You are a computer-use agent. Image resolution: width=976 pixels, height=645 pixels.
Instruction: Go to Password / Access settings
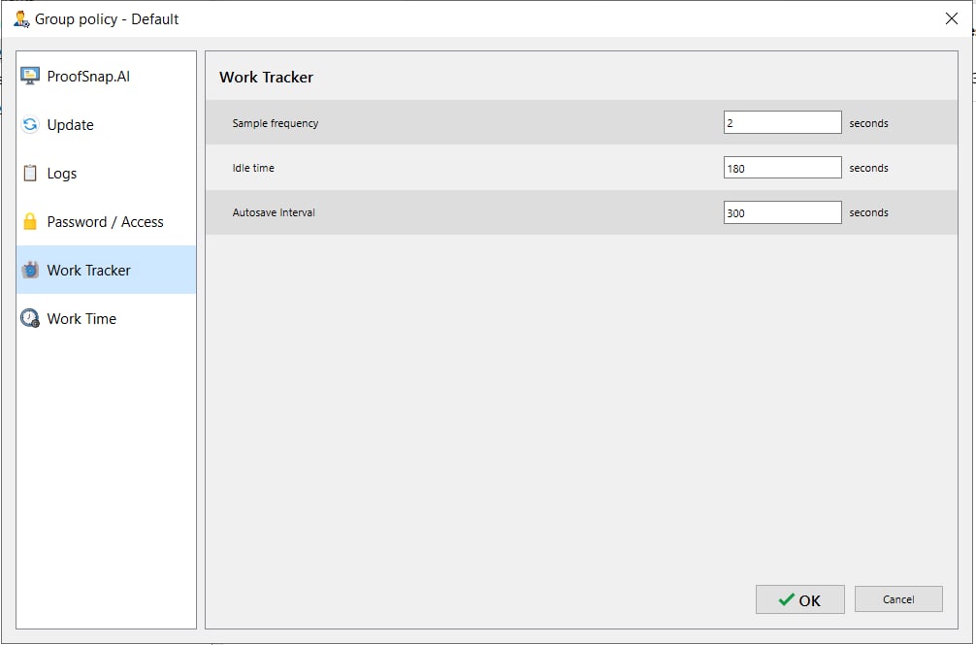point(105,222)
